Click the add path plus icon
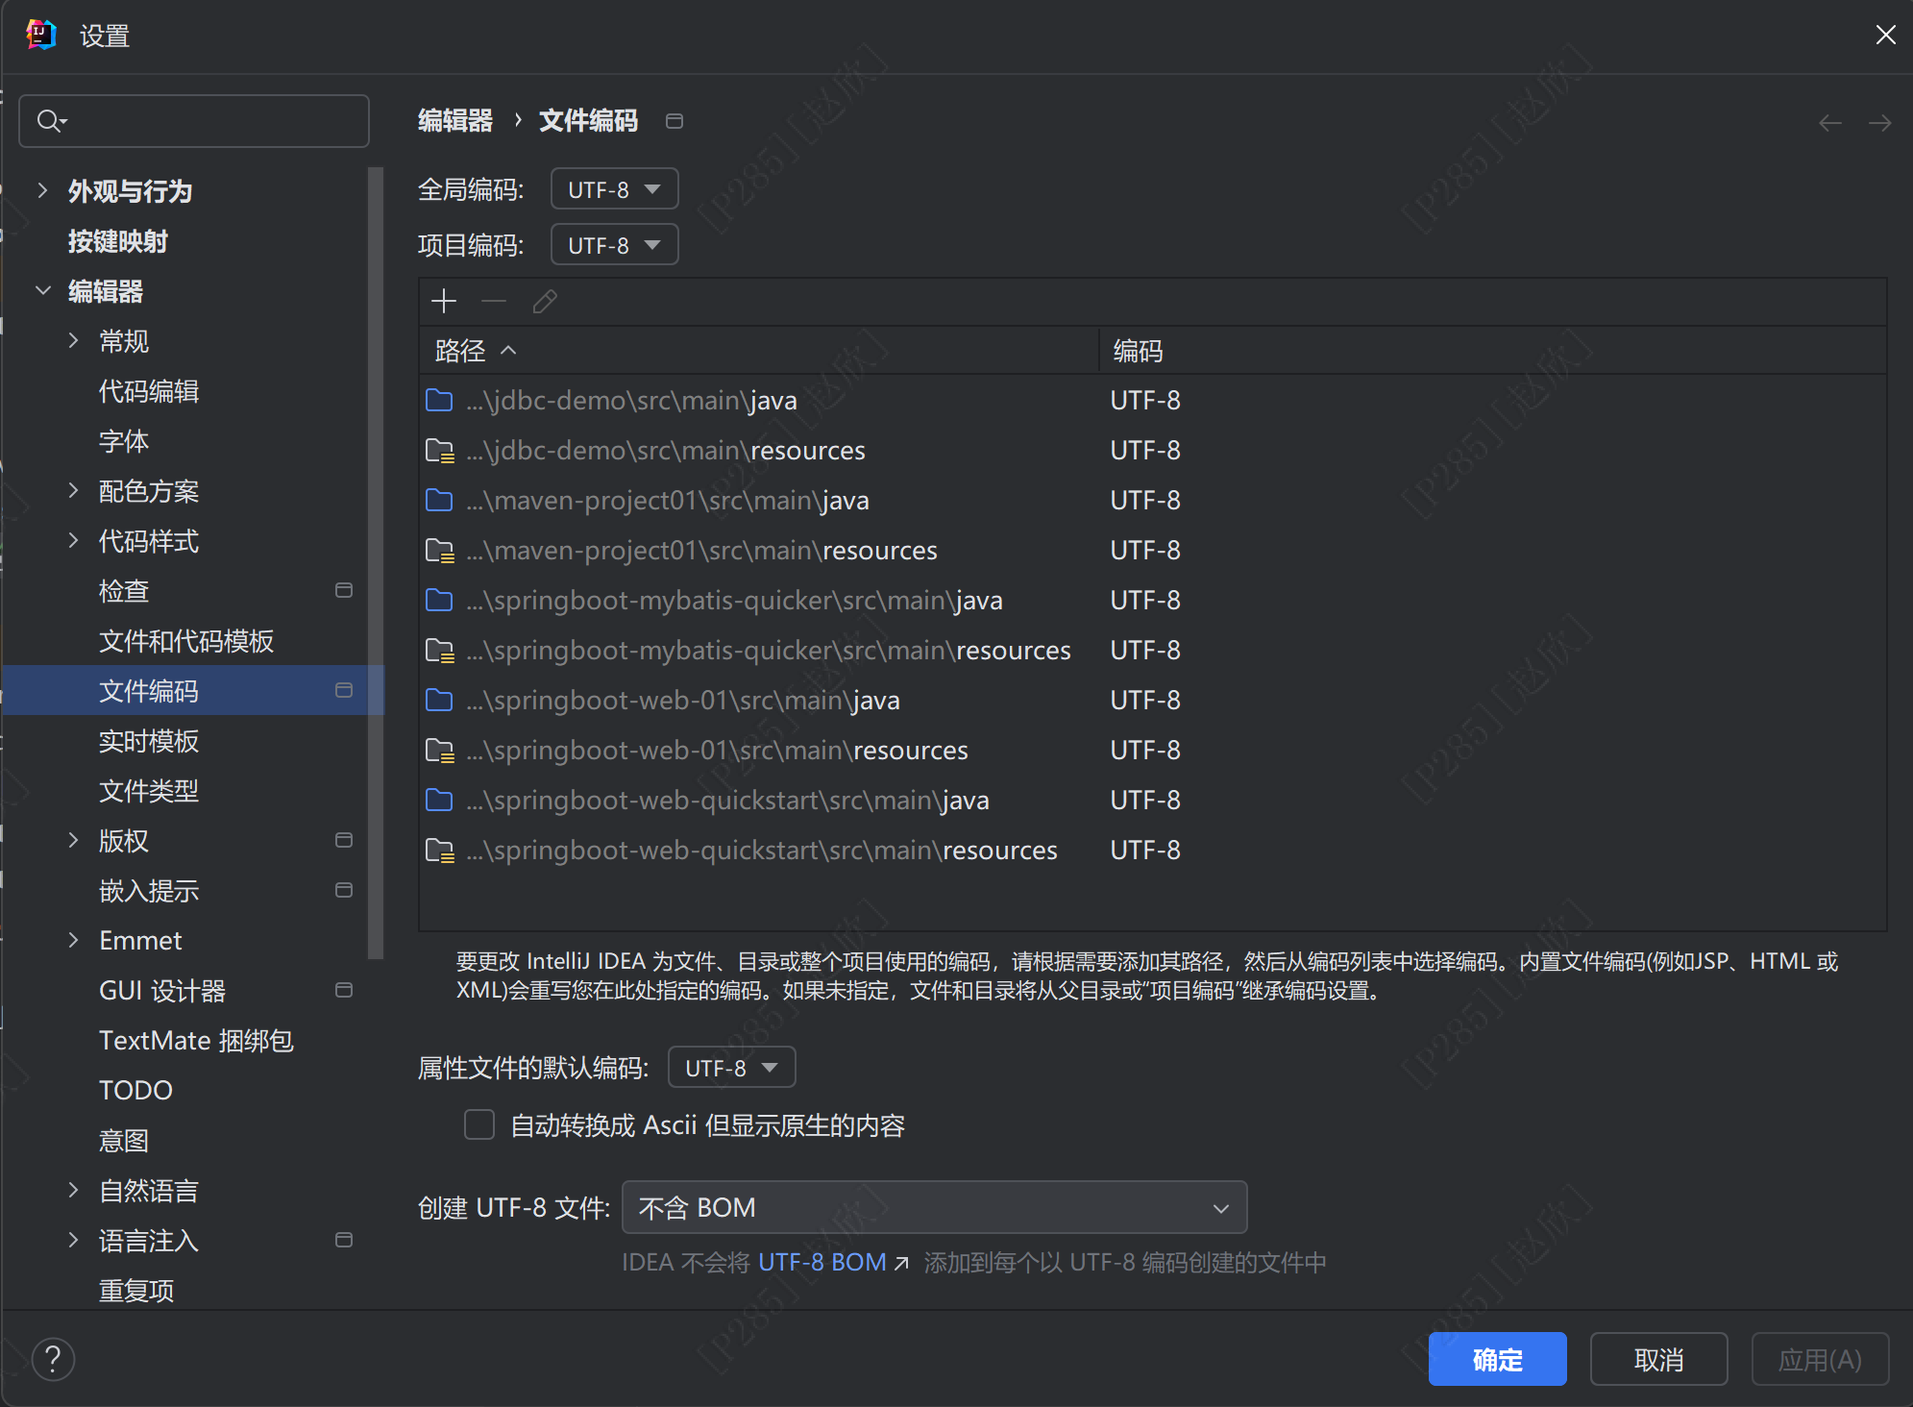Viewport: 1913px width, 1407px height. pyautogui.click(x=444, y=302)
